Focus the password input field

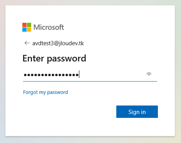pos(90,75)
